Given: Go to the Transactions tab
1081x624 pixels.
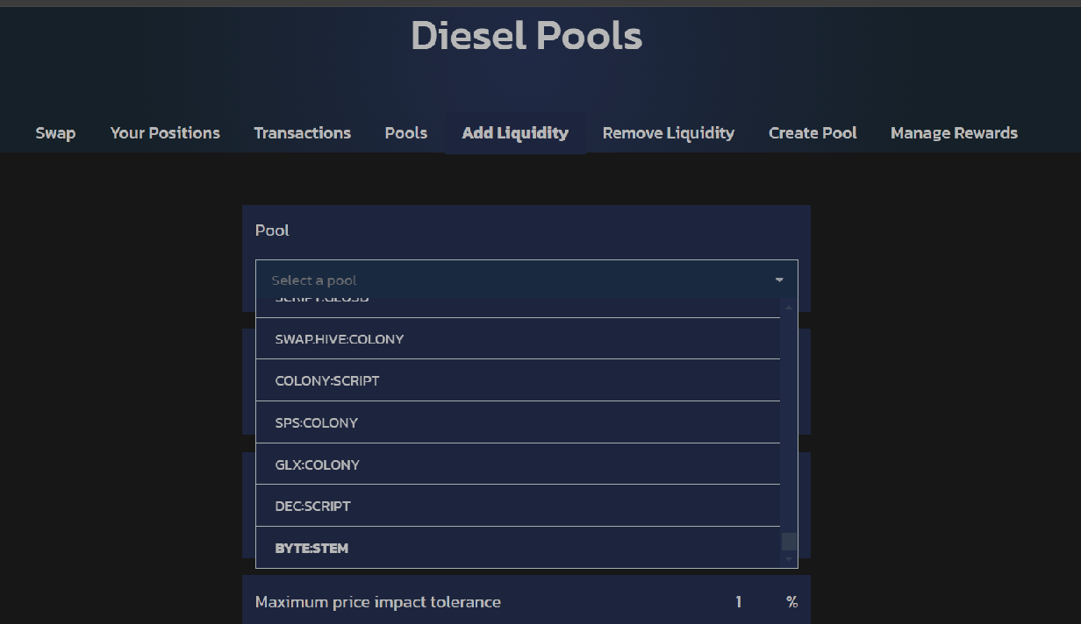Looking at the screenshot, I should point(302,133).
